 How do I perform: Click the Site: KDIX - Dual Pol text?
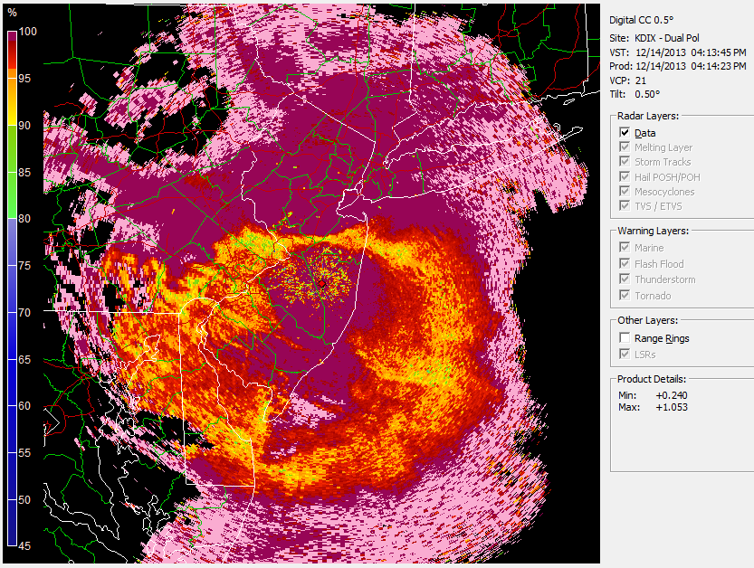click(654, 38)
